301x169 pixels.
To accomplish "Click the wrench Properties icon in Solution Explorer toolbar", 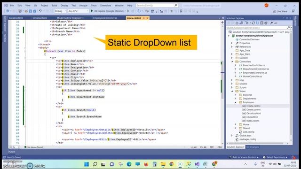I will [x=271, y=23].
